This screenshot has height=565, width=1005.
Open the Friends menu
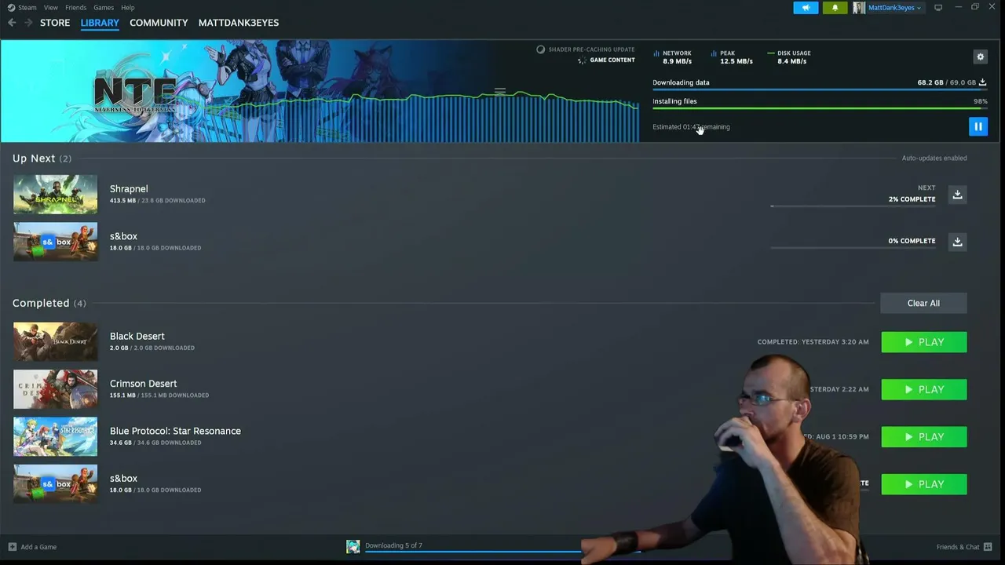click(x=76, y=8)
